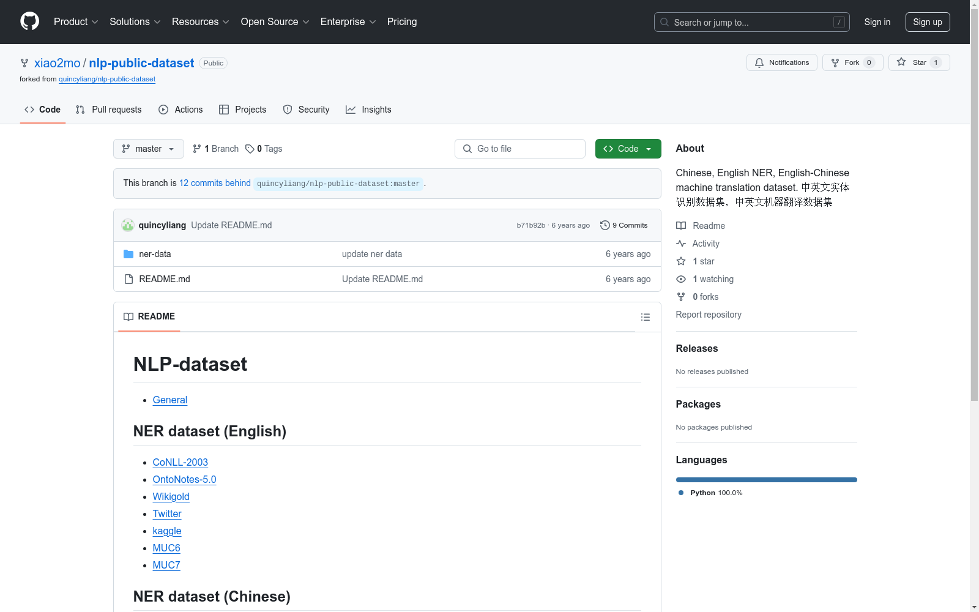
Task: Click the eye icon next to watching
Action: 681,279
